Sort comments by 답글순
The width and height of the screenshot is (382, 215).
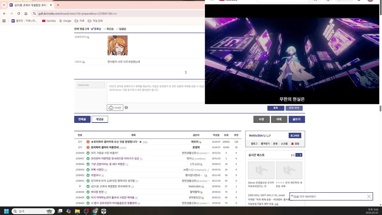pyautogui.click(x=121, y=29)
